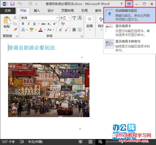Viewport: 156px width, 145px height.
Task: Apply subscript formatting
Action: tap(49, 24)
